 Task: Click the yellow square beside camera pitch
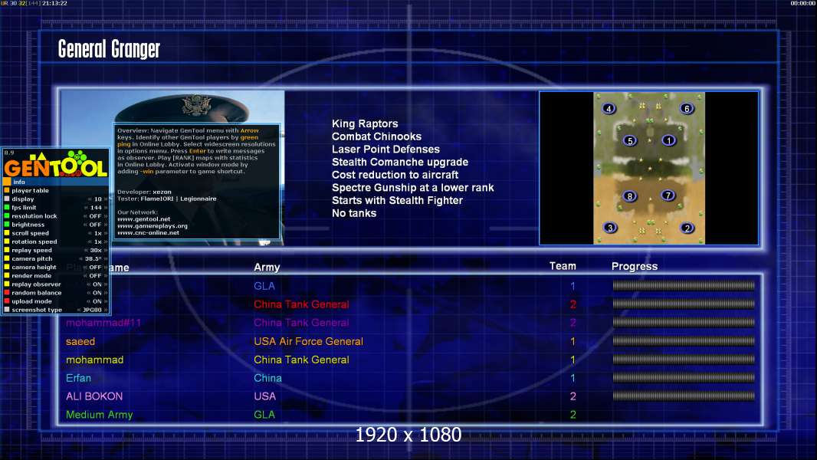pyautogui.click(x=7, y=258)
